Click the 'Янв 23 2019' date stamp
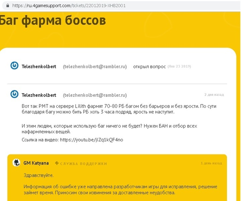The image size is (241, 201). click(179, 66)
